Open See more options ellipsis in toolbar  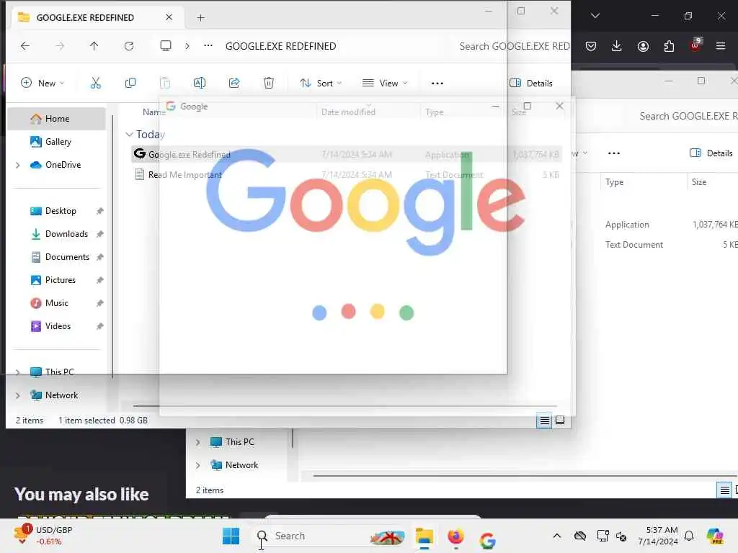[x=437, y=84]
